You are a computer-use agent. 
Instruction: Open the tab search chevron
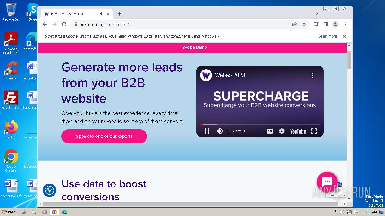317,14
